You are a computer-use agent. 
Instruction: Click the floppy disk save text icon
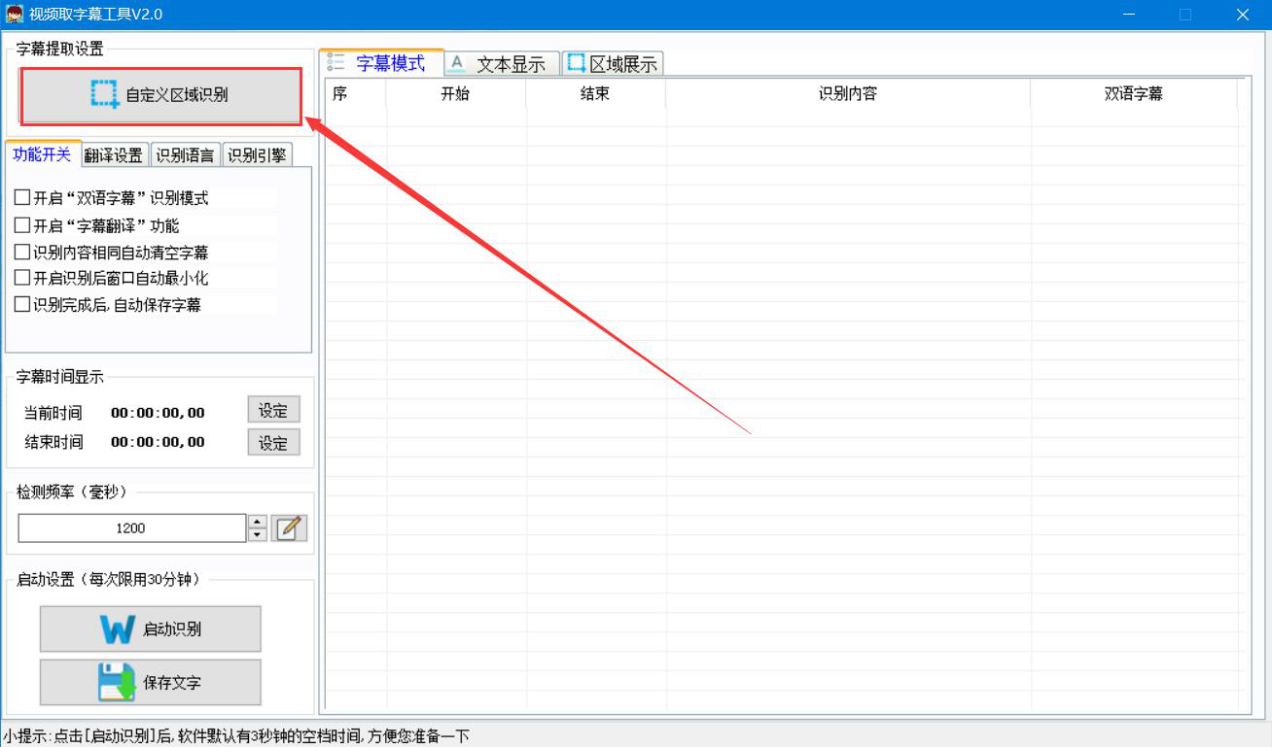click(x=117, y=682)
